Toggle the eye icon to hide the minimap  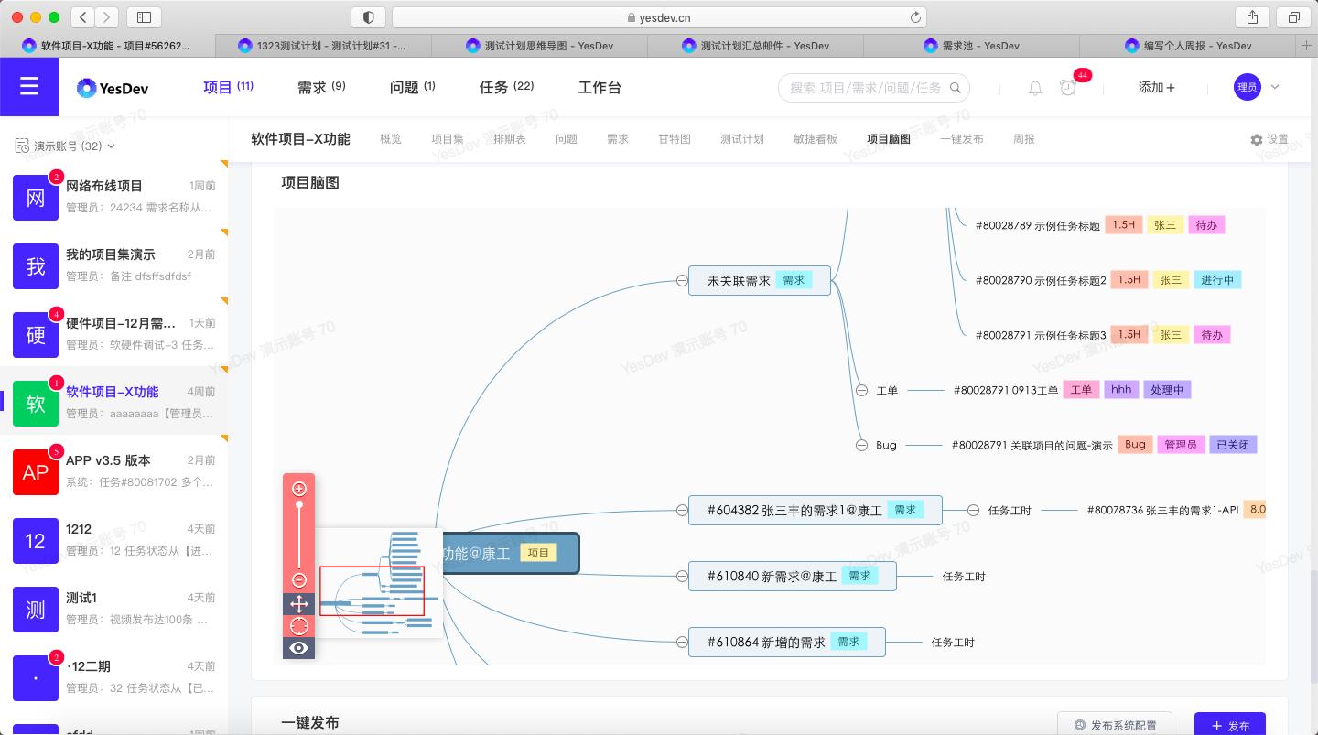(298, 648)
